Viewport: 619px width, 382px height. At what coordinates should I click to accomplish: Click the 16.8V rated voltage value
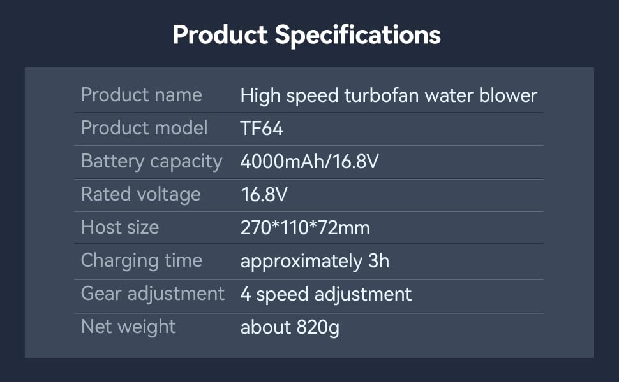click(x=264, y=195)
